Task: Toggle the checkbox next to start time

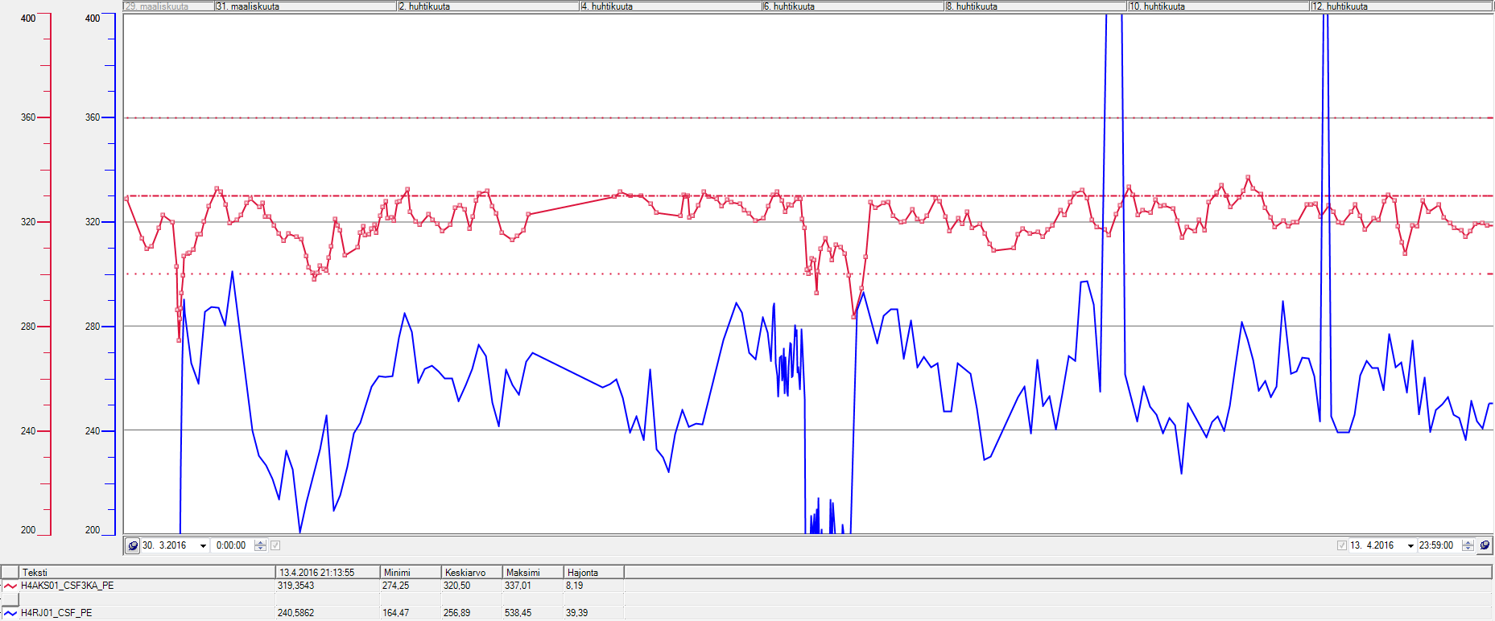Action: click(x=275, y=545)
